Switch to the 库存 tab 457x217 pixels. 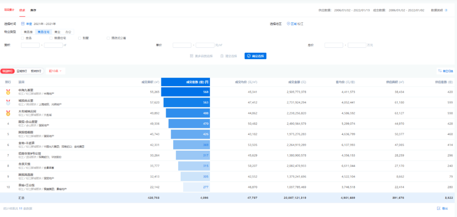[33, 10]
